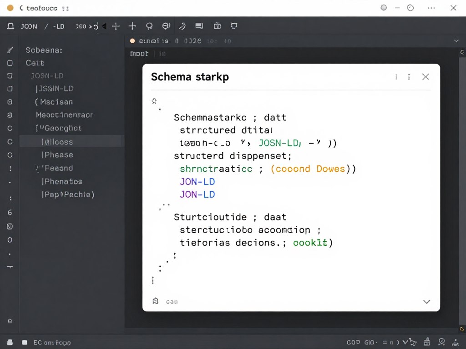Click the green JOSN-LD text in the dialog
The height and width of the screenshot is (349, 466).
coord(279,143)
